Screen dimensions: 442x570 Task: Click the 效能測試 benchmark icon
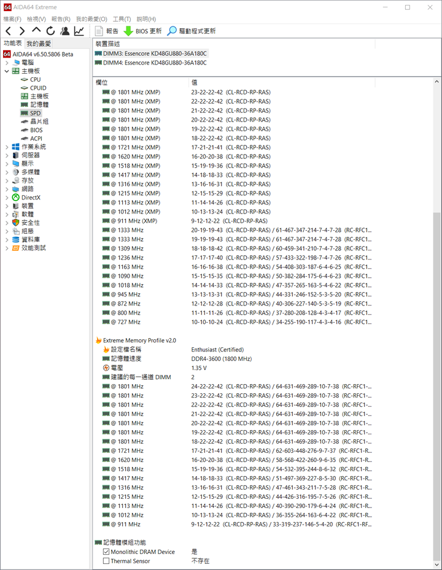[x=15, y=248]
